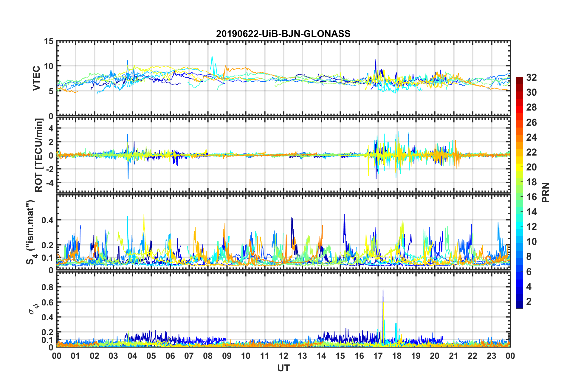Image resolution: width=567 pixels, height=385 pixels.
Task: Click S4 y-axis tick 0.2
Action: [x=48, y=245]
